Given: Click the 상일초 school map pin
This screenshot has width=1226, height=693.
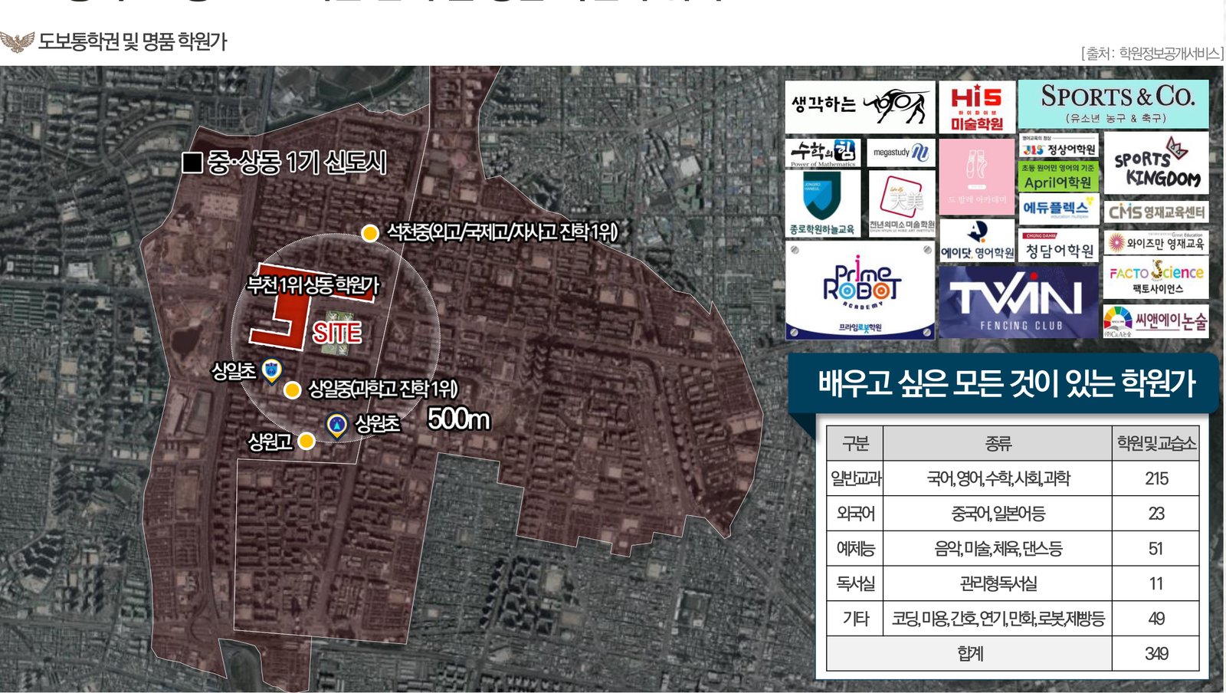Looking at the screenshot, I should (271, 371).
